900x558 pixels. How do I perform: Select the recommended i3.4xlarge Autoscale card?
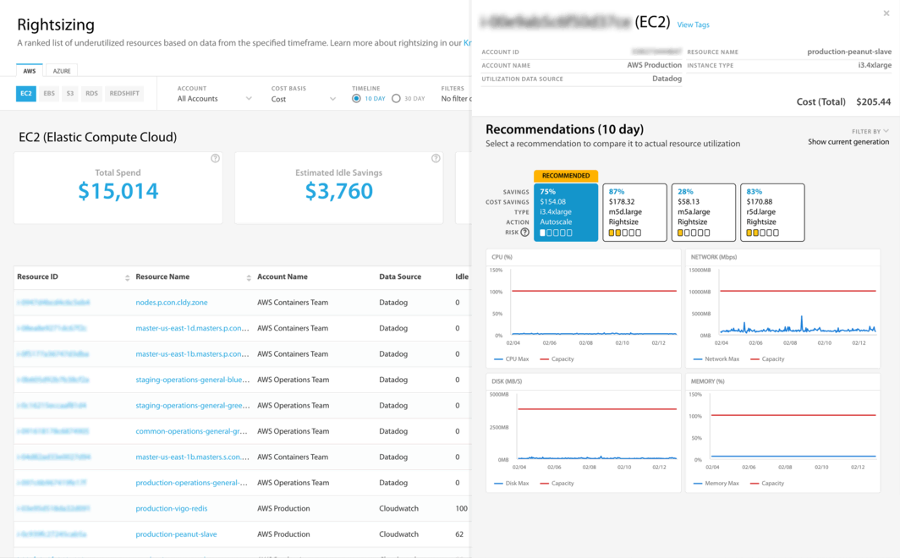(x=566, y=212)
